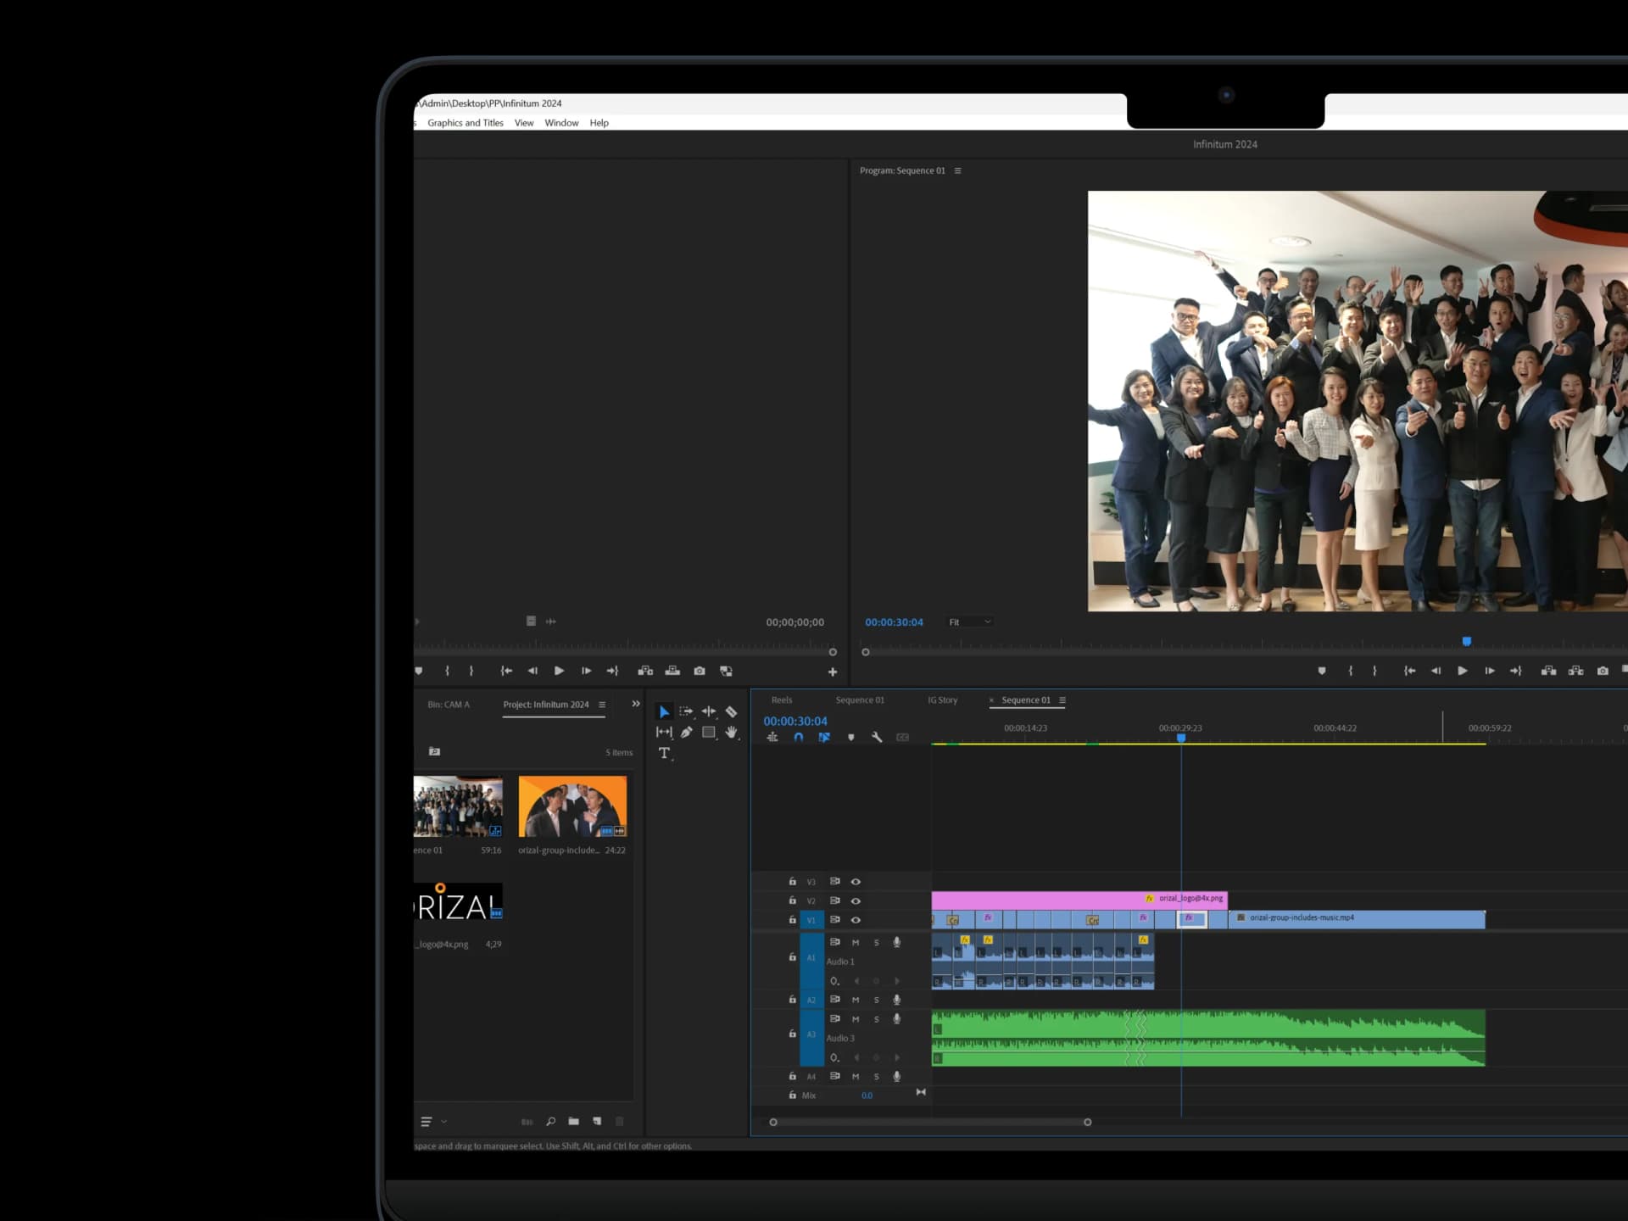Play the Program monitor
The height and width of the screenshot is (1221, 1628).
[1463, 671]
